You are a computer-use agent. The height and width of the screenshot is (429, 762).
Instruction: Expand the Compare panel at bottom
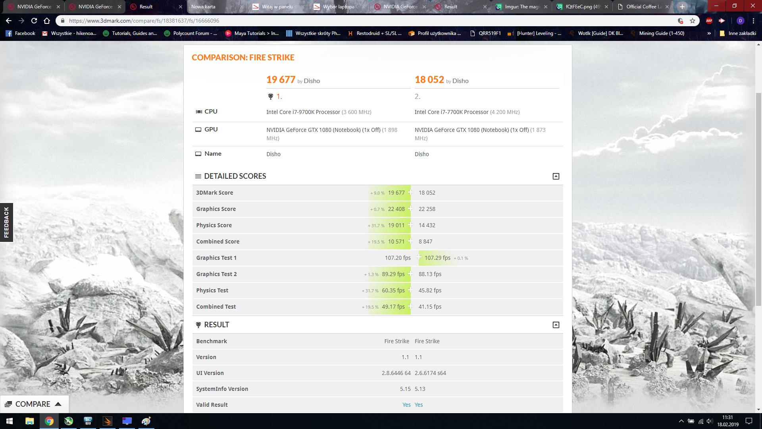tap(34, 404)
